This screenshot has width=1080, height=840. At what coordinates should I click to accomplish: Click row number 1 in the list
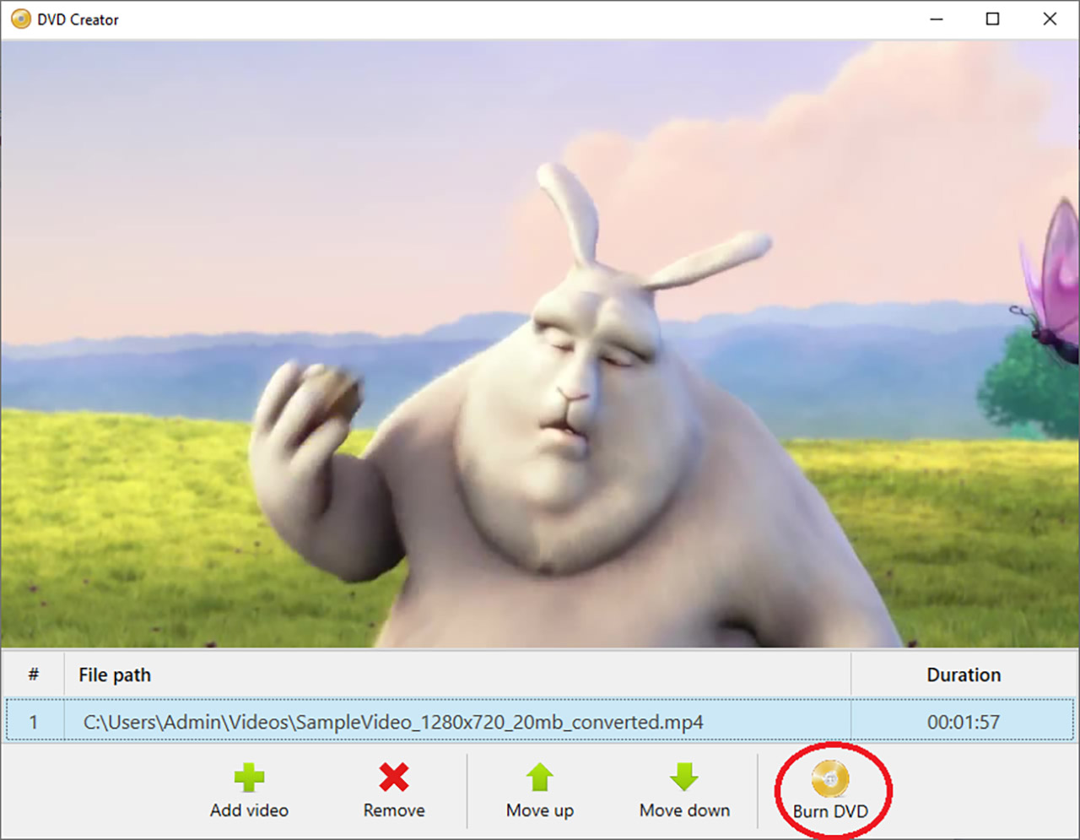[x=33, y=722]
